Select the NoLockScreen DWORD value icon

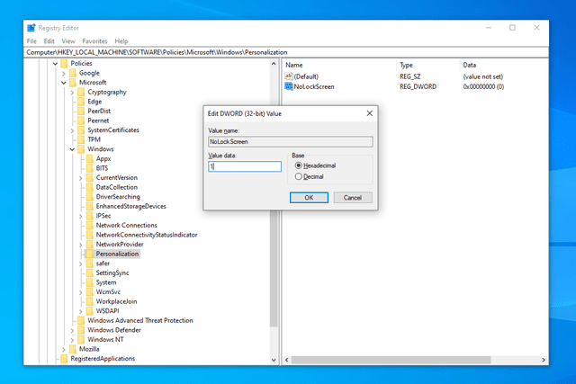coord(289,86)
